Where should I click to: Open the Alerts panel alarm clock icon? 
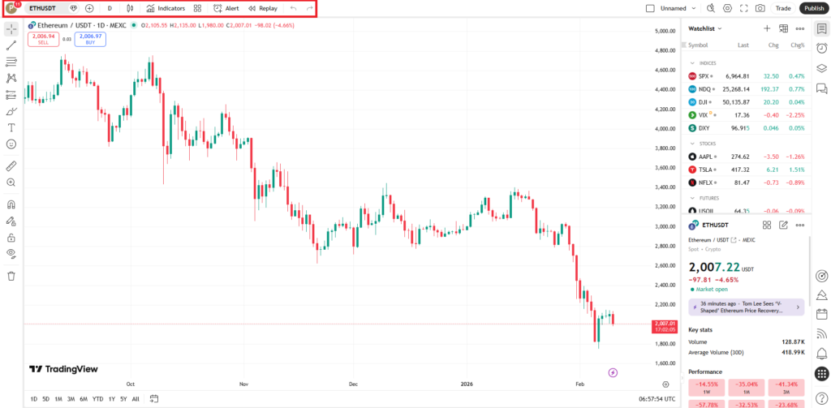pyautogui.click(x=821, y=48)
